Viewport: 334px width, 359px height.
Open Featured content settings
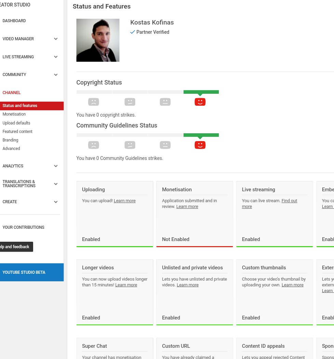click(17, 131)
